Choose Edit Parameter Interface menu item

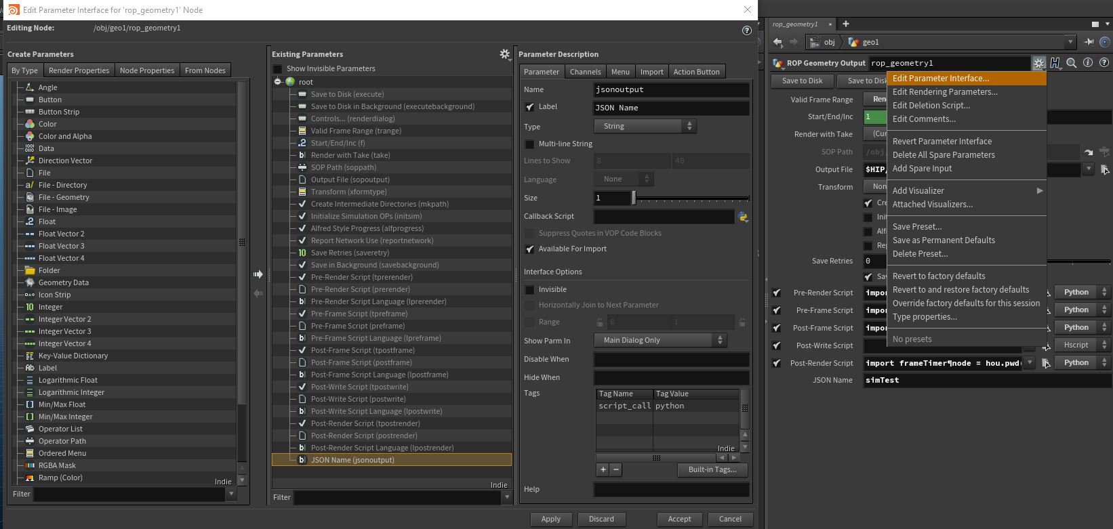967,79
